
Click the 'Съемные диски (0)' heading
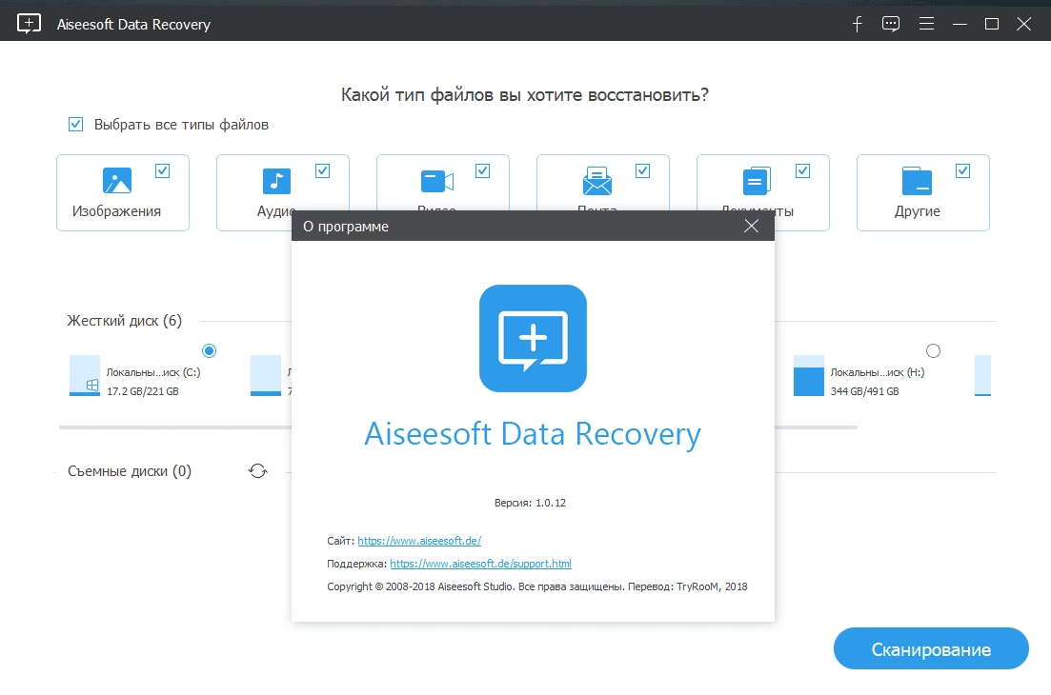coord(130,471)
